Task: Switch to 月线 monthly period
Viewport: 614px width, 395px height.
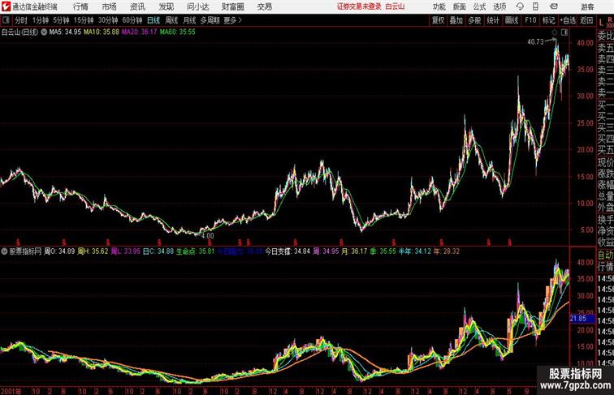Action: point(189,20)
